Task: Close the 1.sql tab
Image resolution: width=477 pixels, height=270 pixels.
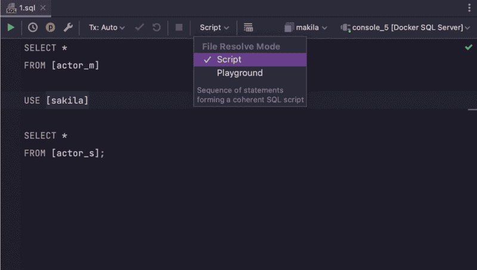Action: point(43,8)
